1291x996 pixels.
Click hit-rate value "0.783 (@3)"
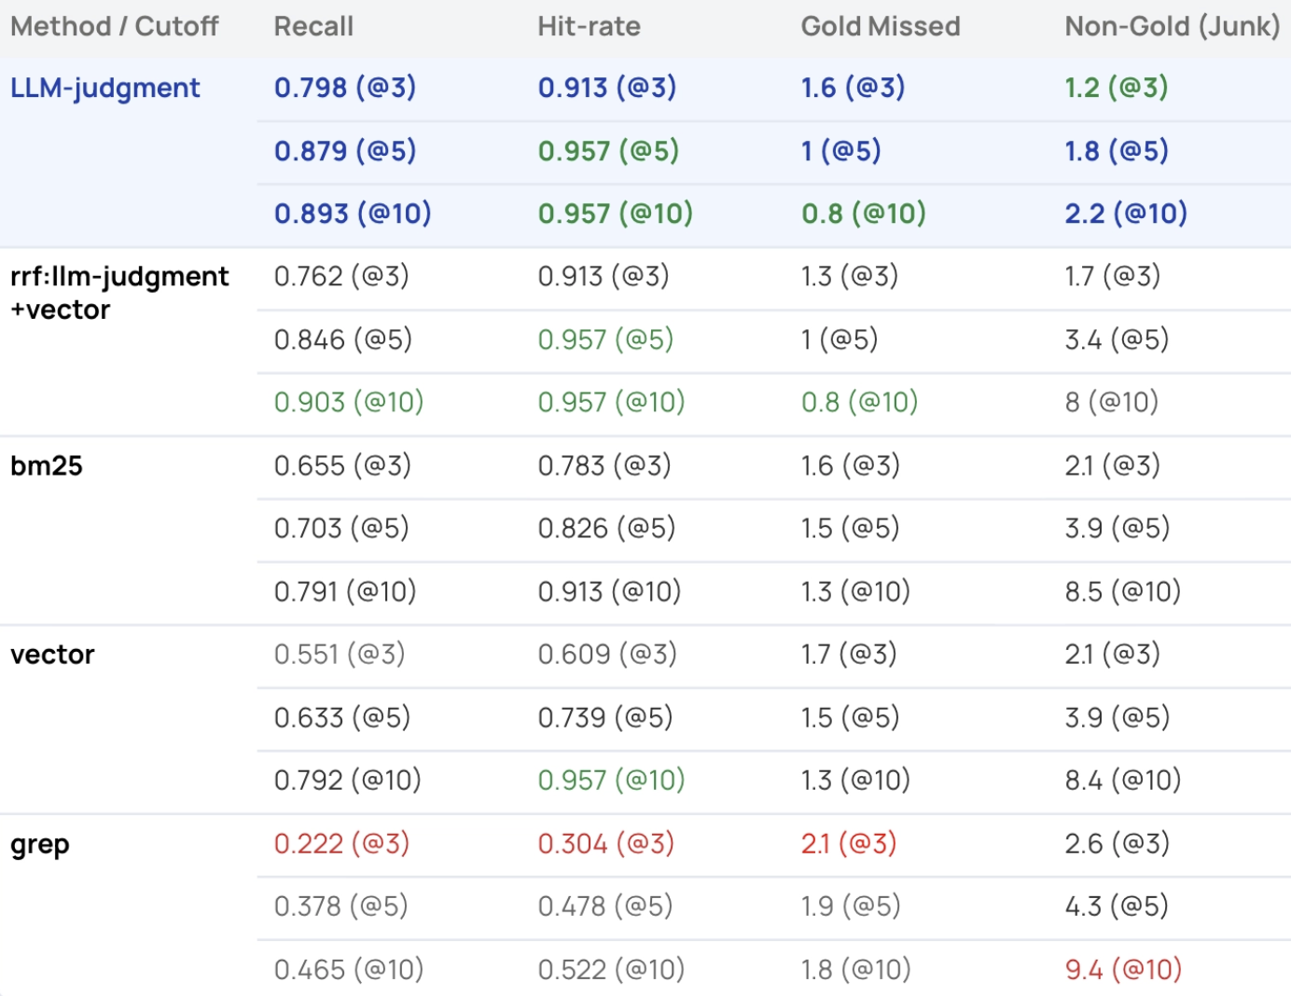[604, 465]
